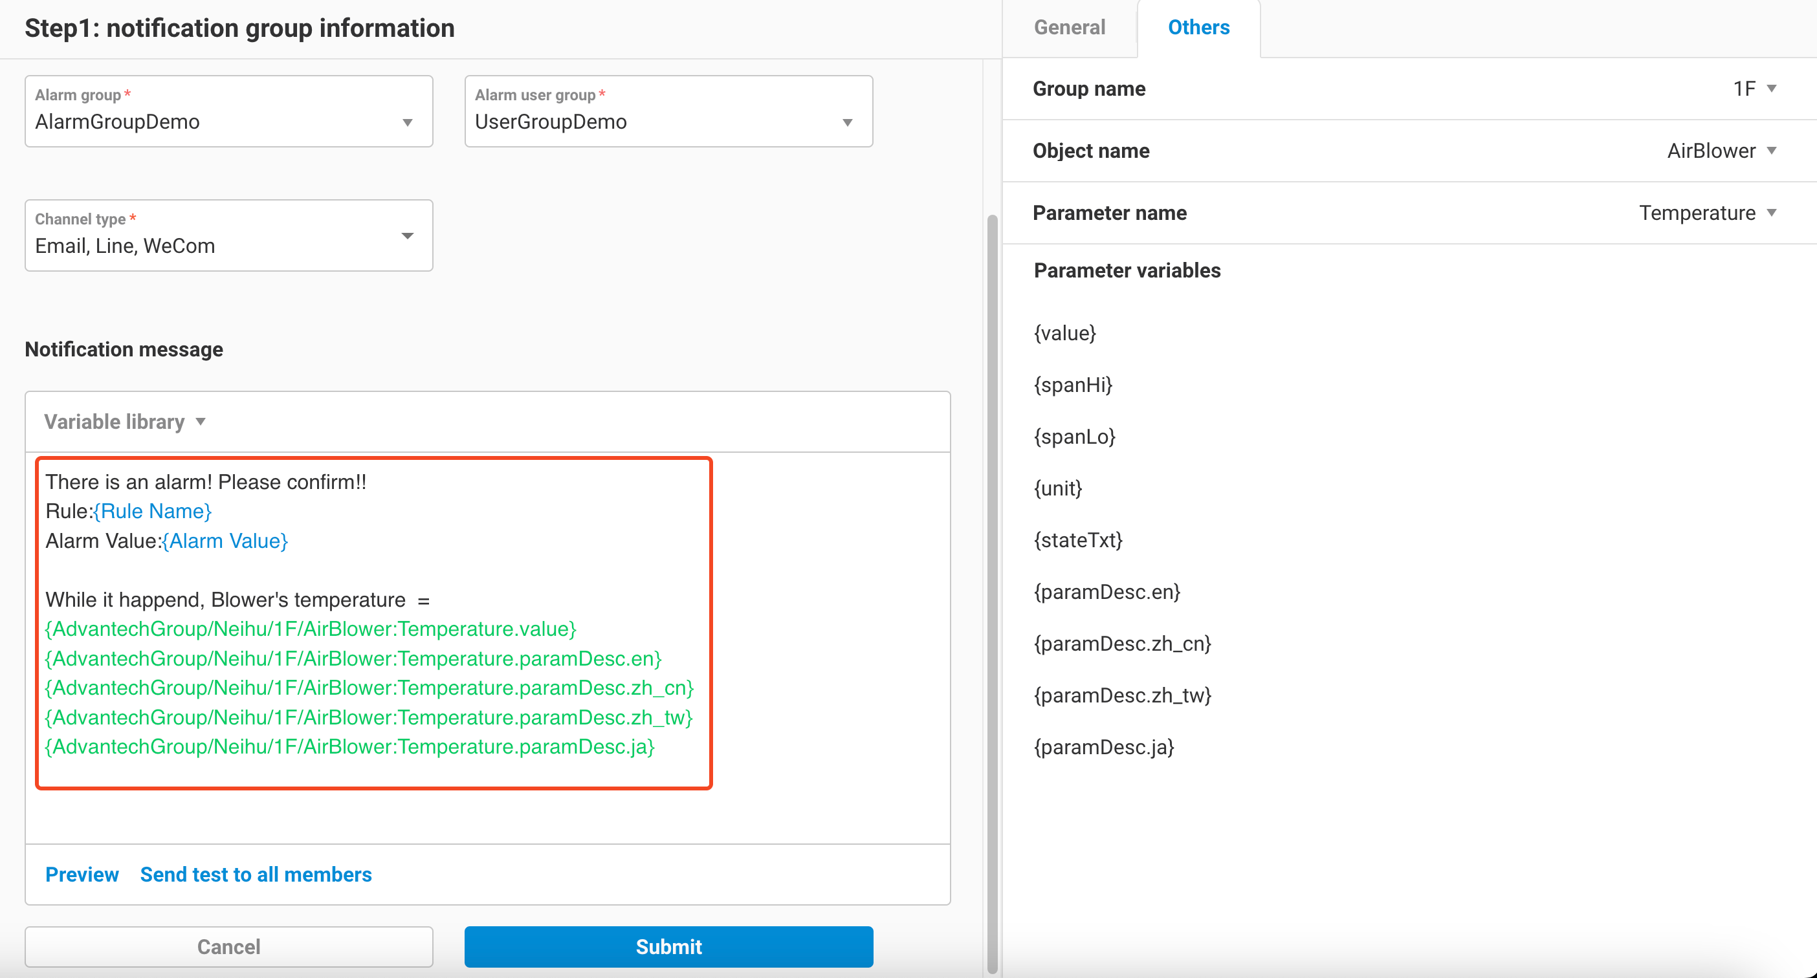The width and height of the screenshot is (1817, 978).
Task: Select the Others tab
Action: [1198, 28]
